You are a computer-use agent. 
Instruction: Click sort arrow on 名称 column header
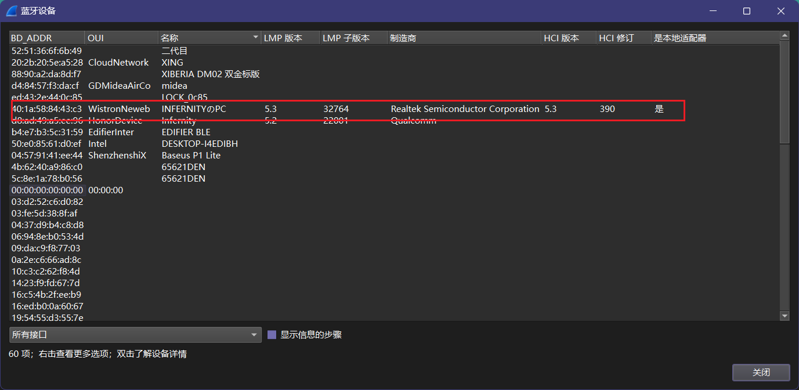[x=255, y=38]
